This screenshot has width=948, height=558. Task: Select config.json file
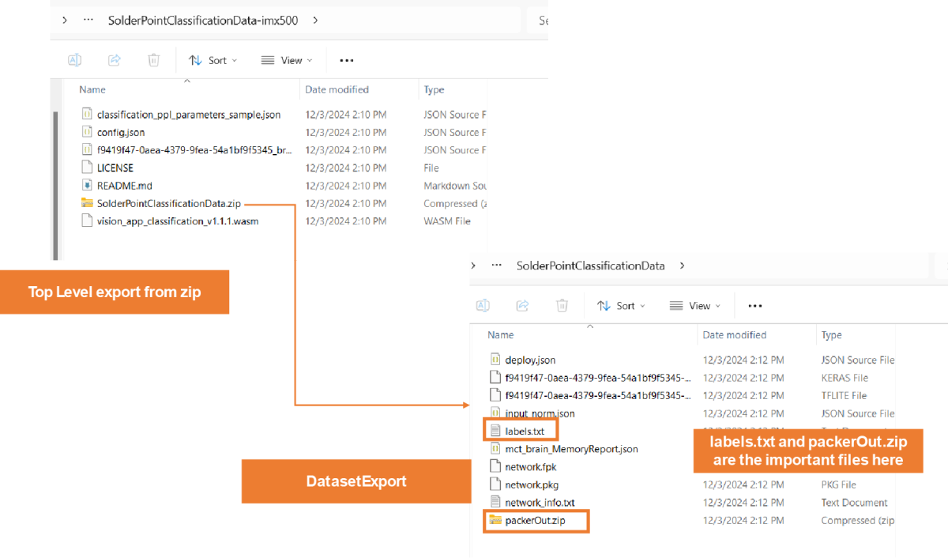[121, 132]
